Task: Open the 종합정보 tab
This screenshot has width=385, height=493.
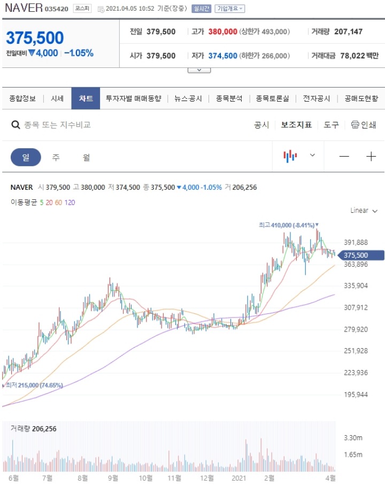Action: tap(22, 98)
